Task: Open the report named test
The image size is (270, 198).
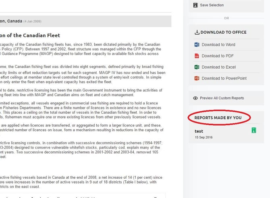Action: pyautogui.click(x=199, y=131)
